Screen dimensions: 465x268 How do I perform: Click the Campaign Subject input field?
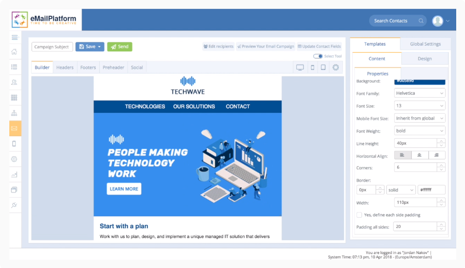click(x=52, y=47)
